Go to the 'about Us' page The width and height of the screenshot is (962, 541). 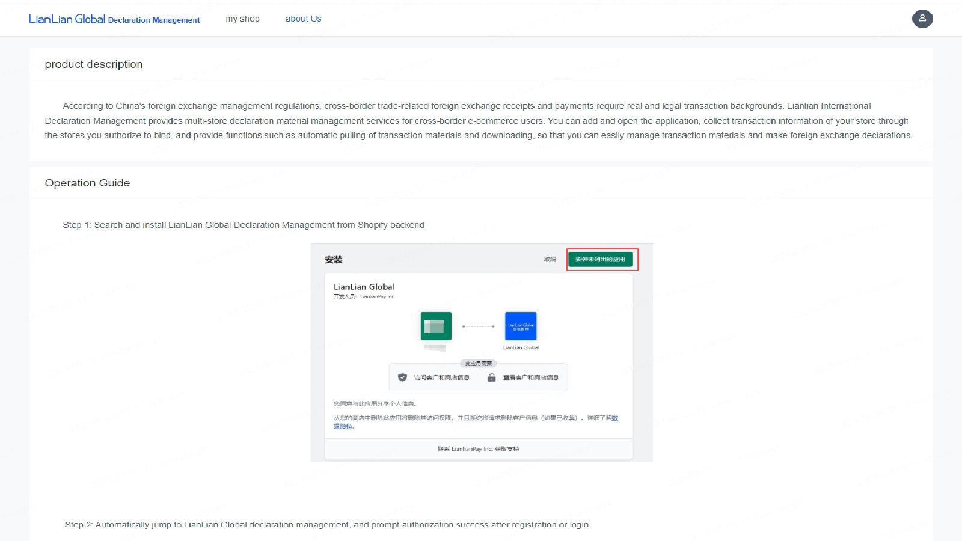point(303,19)
